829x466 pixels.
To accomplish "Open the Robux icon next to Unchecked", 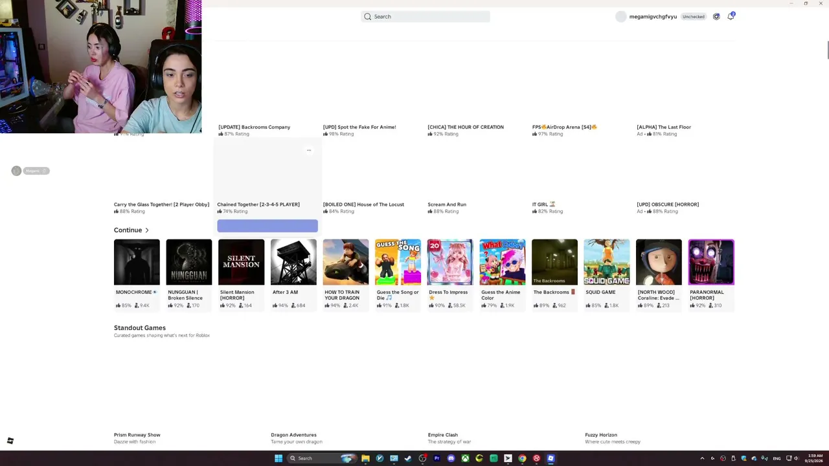I will click(x=716, y=17).
